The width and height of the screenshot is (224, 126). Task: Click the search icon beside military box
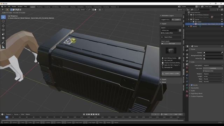180,30
